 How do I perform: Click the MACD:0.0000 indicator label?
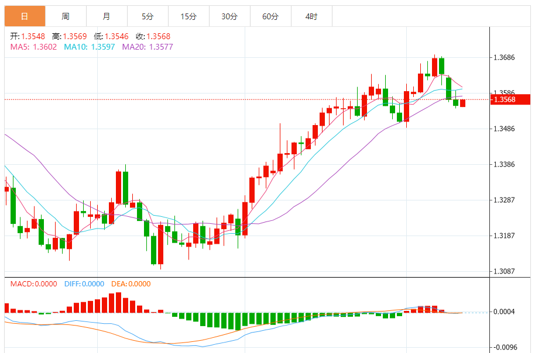34,284
